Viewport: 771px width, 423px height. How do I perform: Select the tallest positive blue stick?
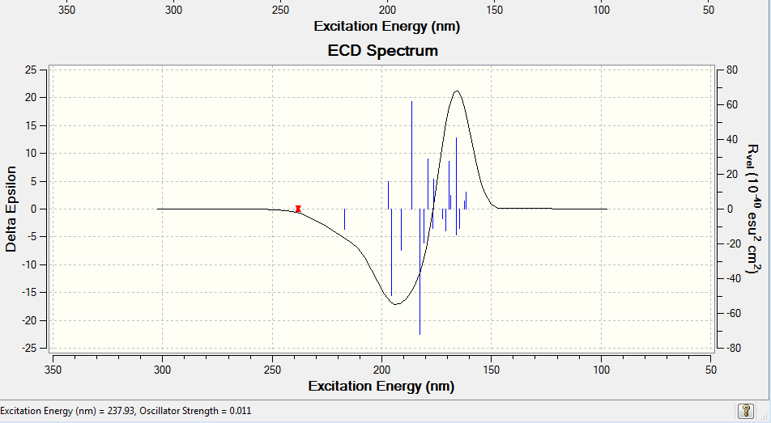(411, 154)
